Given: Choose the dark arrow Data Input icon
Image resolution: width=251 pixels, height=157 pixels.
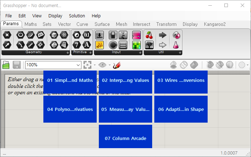Looking at the screenshot, I should click(162, 35).
